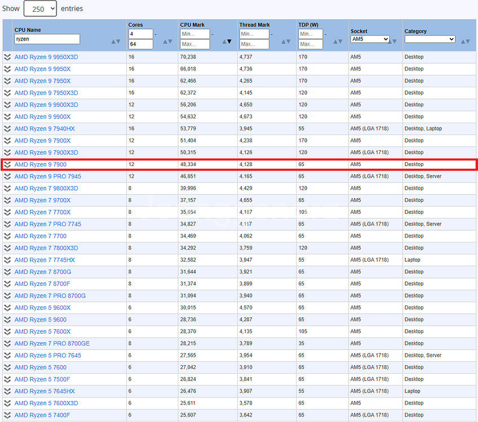Sort by TDP (W) using sort arrows

[338, 42]
